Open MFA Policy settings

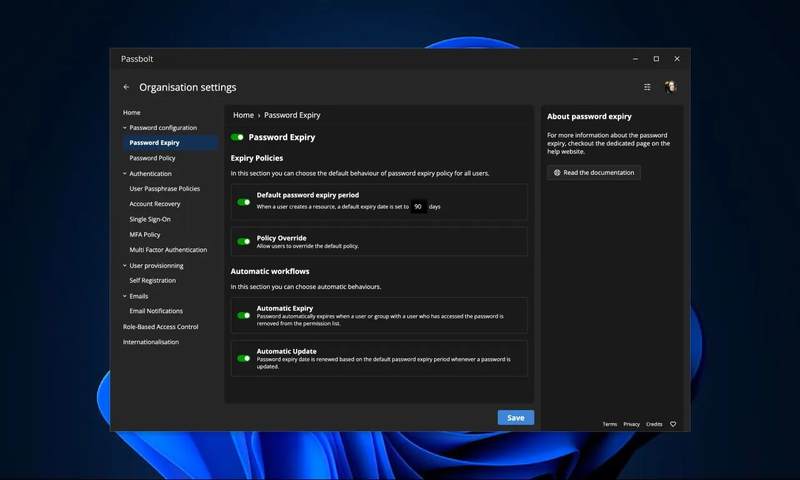point(145,235)
